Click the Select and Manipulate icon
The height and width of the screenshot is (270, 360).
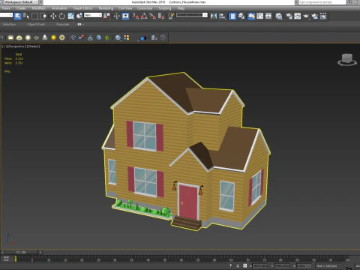(x=116, y=16)
